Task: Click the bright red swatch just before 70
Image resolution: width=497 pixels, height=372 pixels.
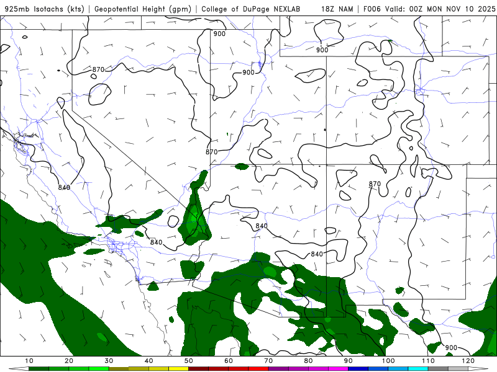Action: pyautogui.click(x=258, y=369)
